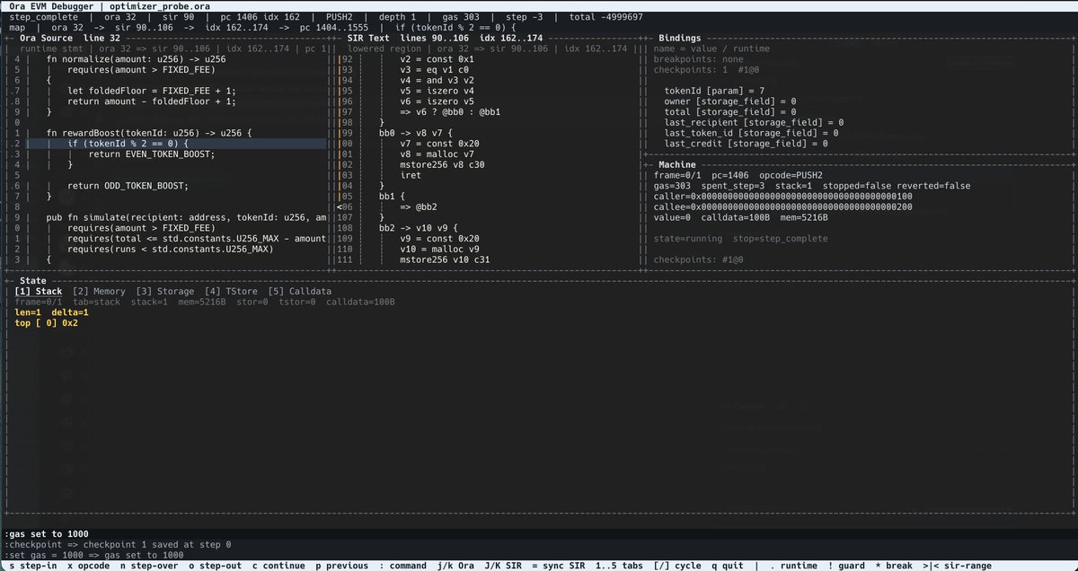Select SIR line 'v10 = malloc v9'

point(441,249)
